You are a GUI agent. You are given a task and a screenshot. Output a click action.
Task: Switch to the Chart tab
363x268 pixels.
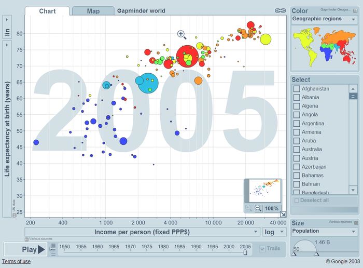[x=47, y=11]
